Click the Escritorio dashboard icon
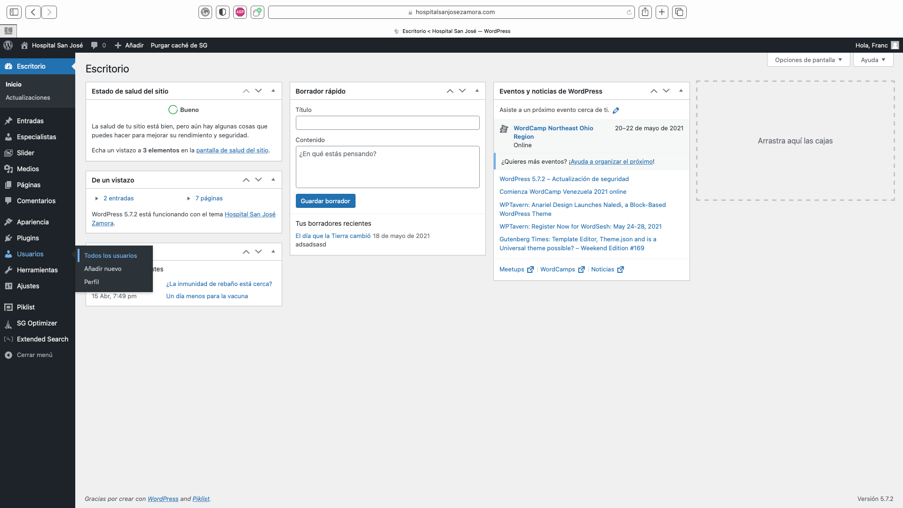This screenshot has height=508, width=903. click(8, 66)
